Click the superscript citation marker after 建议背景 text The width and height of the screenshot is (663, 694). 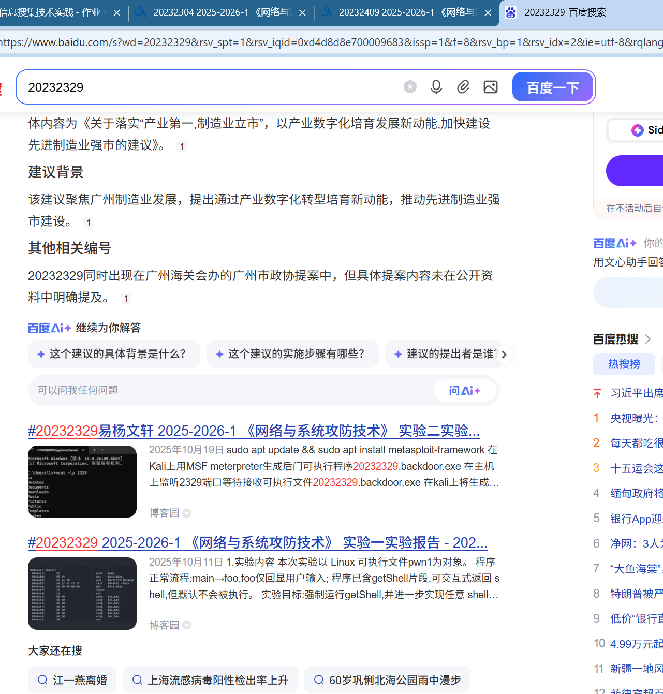(89, 222)
